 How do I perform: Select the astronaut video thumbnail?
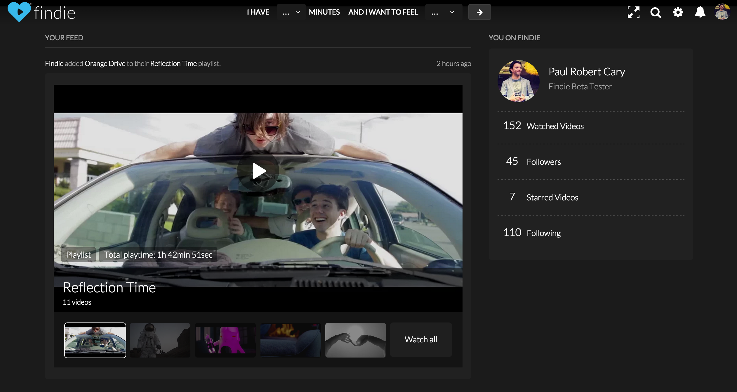[x=160, y=340]
